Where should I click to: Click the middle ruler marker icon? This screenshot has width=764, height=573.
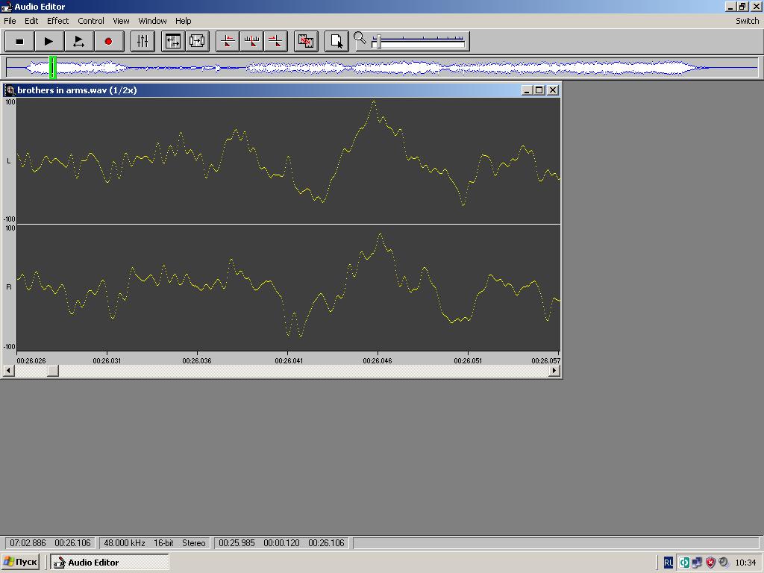tap(251, 42)
